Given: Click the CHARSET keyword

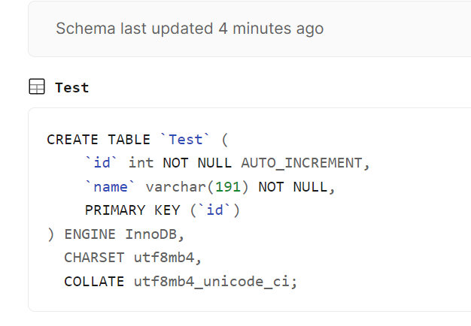Looking at the screenshot, I should coord(94,258).
